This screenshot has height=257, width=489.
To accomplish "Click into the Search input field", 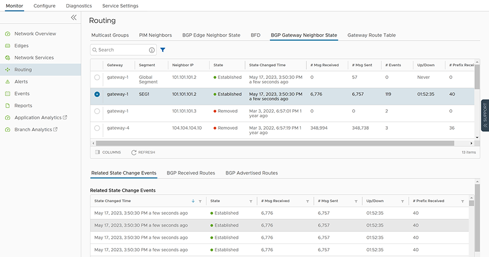I will pyautogui.click(x=121, y=50).
